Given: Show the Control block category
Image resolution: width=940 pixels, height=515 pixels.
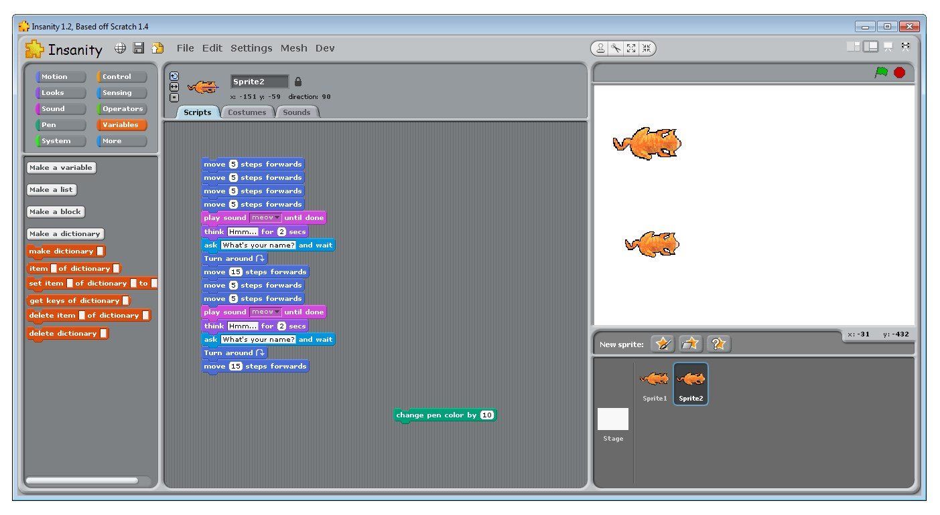Looking at the screenshot, I should coord(122,77).
